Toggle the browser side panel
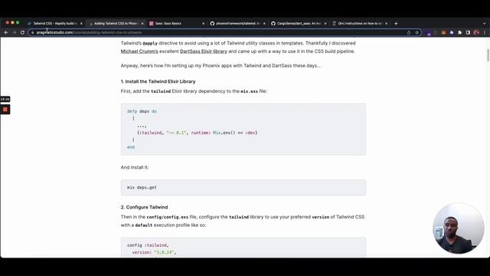Image resolution: width=490 pixels, height=276 pixels. pos(468,32)
